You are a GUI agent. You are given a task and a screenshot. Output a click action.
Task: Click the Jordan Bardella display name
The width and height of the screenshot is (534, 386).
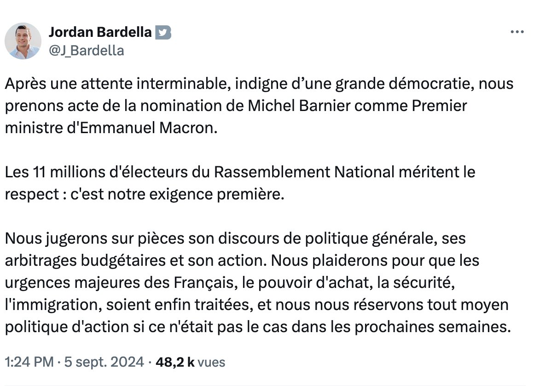(100, 32)
